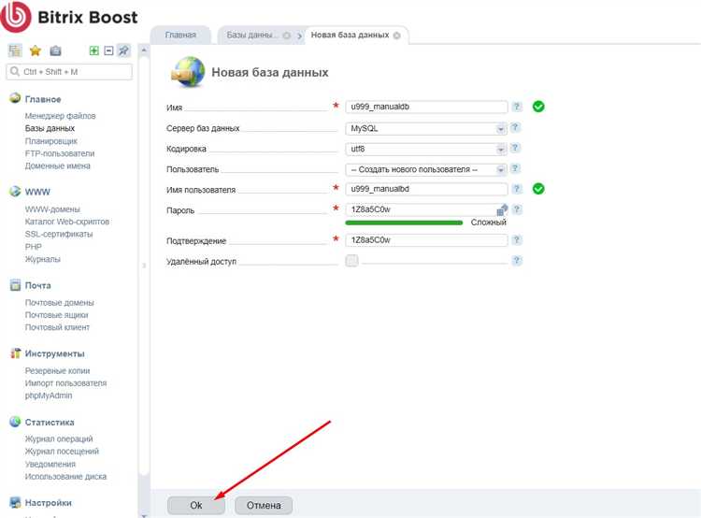Screen dimensions: 701x518
Task: Click help icon next to Пользователь dropdown
Action: [x=515, y=168]
